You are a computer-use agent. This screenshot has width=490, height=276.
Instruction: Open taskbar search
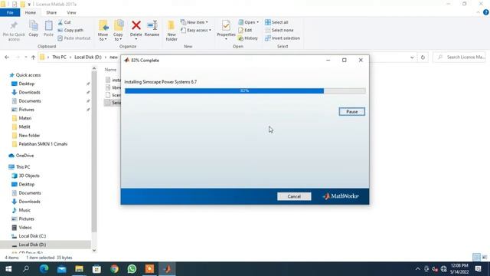click(26, 269)
